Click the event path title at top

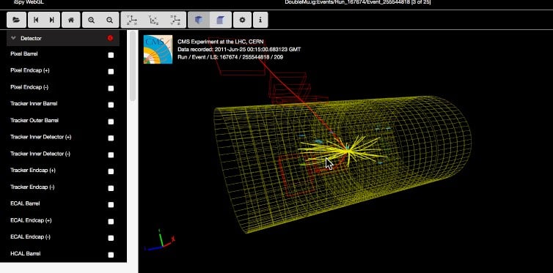[x=358, y=2]
